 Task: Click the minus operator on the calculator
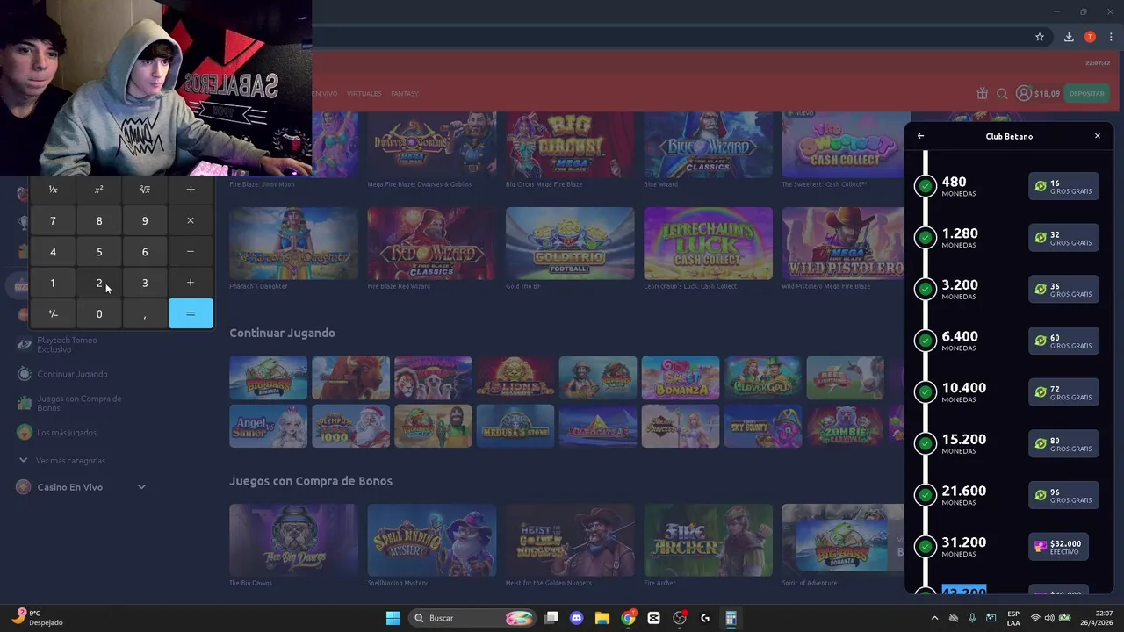191,252
